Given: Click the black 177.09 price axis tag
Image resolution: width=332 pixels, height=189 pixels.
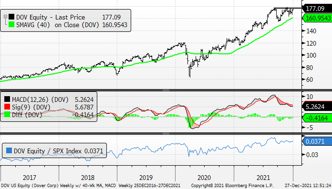Looking at the screenshot, I should click(317, 9).
